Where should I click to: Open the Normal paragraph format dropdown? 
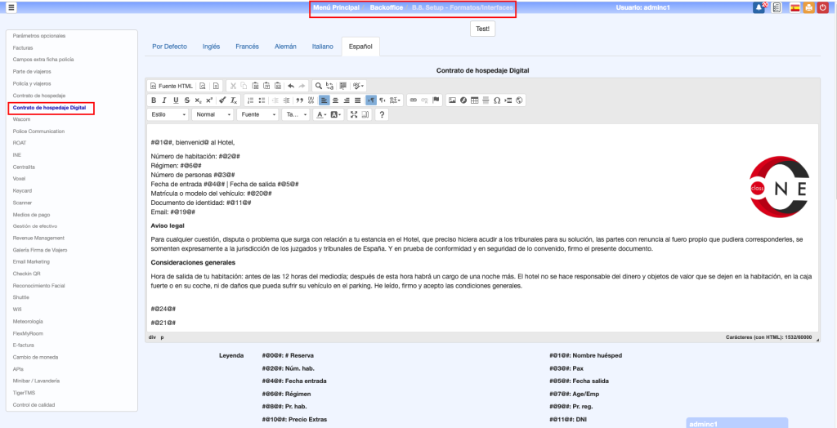[213, 114]
